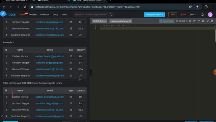Open the Group menu
The width and height of the screenshot is (216, 122).
pyautogui.click(x=55, y=15)
